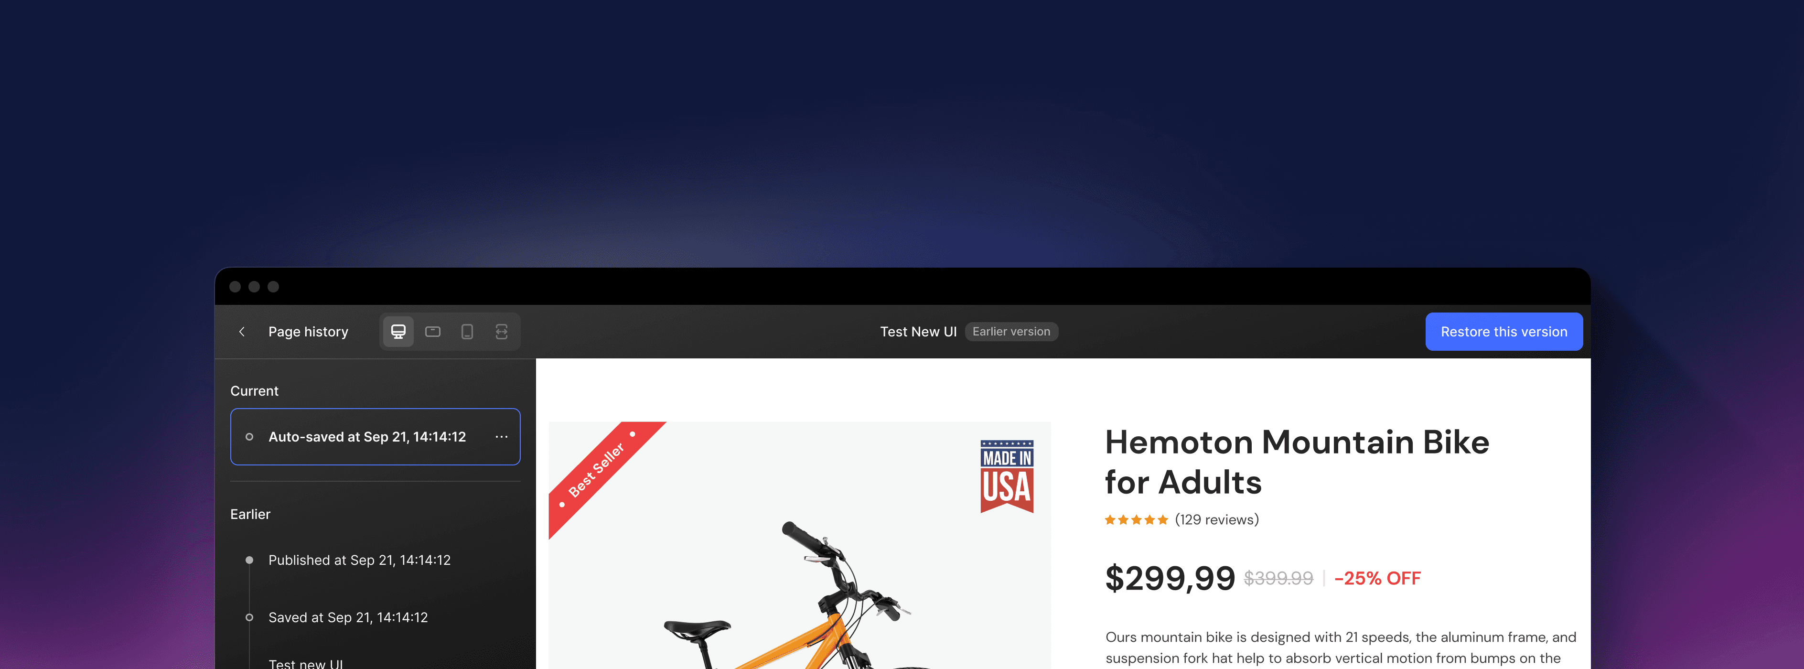This screenshot has width=1804, height=669.
Task: Click the Page history title
Action: pos(308,331)
